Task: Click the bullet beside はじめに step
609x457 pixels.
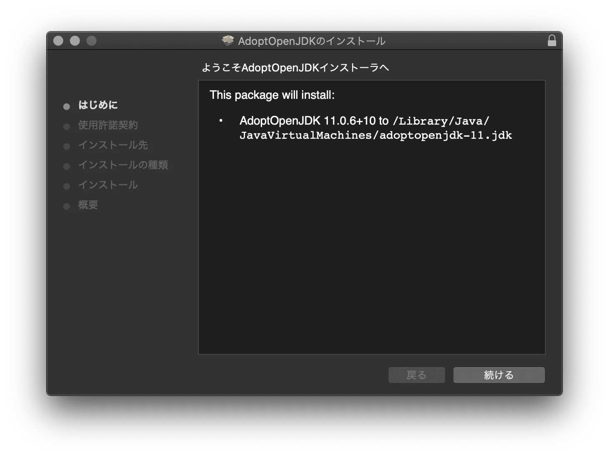Action: [x=67, y=107]
